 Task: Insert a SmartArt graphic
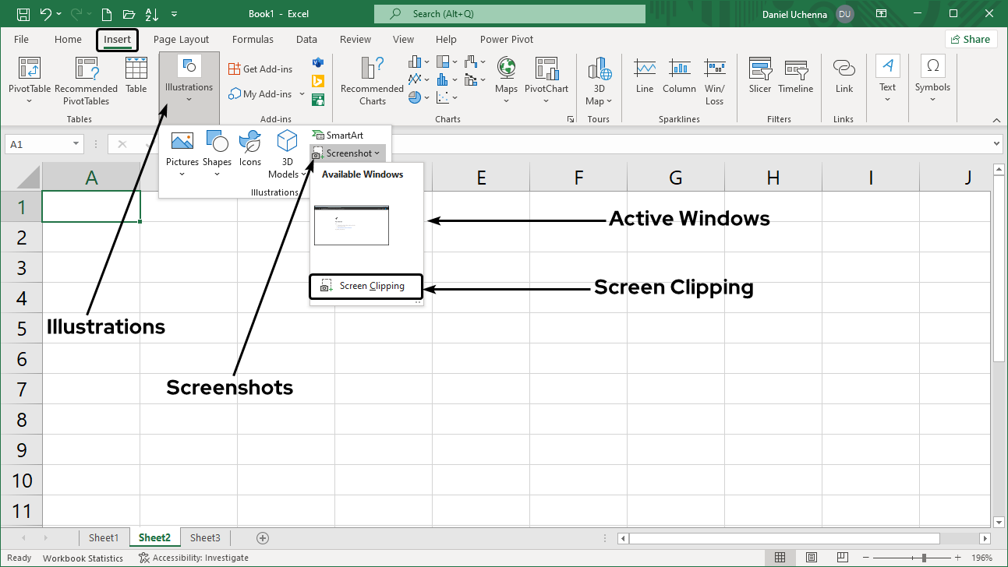coord(338,136)
